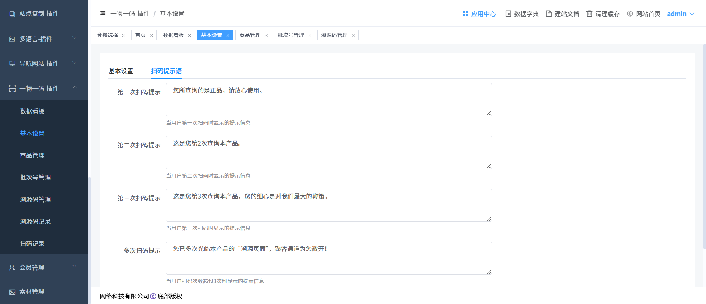Screen dimensions: 706x304
Task: Click the 数据字典 icon
Action: click(508, 14)
